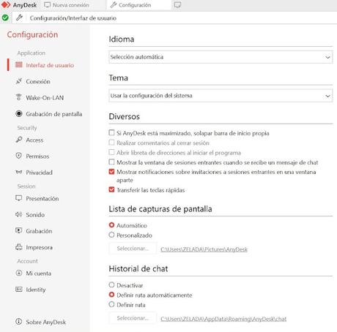Select Personalizado screenshot list option

pyautogui.click(x=111, y=235)
